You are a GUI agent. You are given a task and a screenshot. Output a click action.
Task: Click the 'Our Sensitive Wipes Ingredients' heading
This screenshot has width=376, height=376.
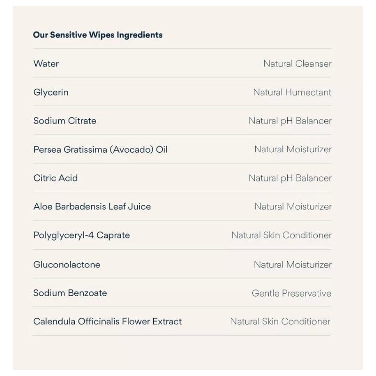[x=98, y=35]
